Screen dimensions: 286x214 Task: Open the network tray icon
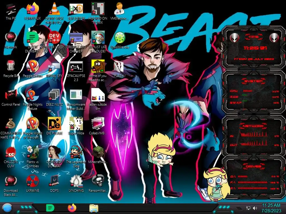coord(248,208)
